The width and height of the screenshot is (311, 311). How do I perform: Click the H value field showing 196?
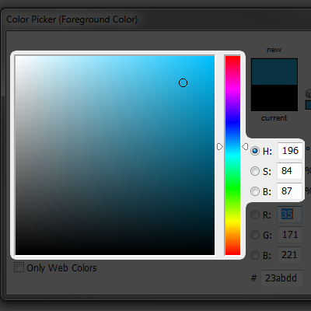click(x=290, y=151)
